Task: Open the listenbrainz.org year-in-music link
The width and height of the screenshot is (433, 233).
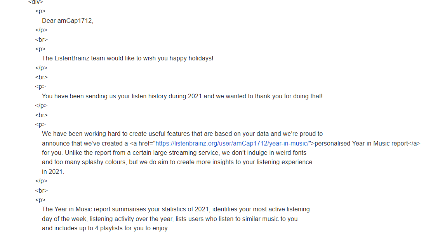Action: tap(232, 144)
